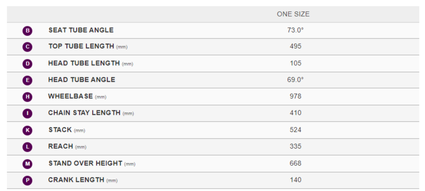Click the purple C circle icon
425x191 pixels.
point(27,47)
